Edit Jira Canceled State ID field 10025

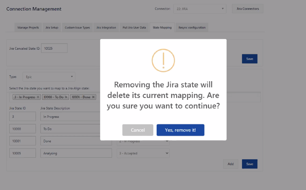tap(54, 48)
